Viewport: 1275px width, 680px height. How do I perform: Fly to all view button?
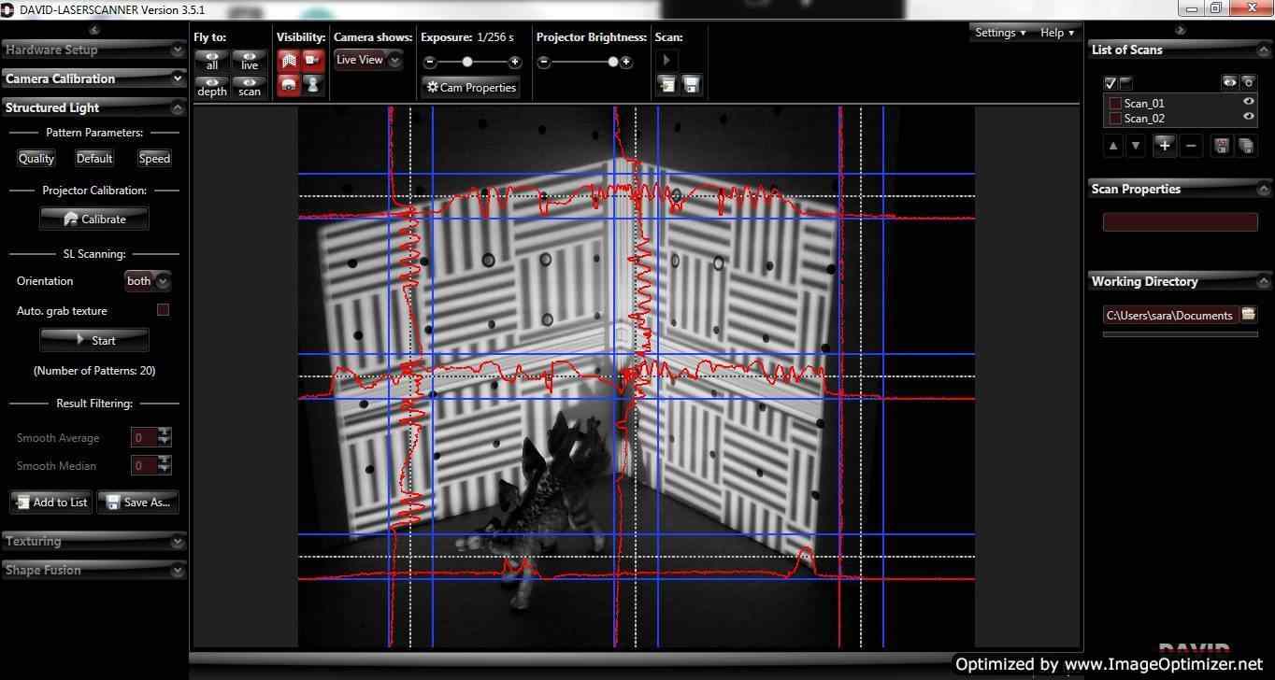[212, 61]
